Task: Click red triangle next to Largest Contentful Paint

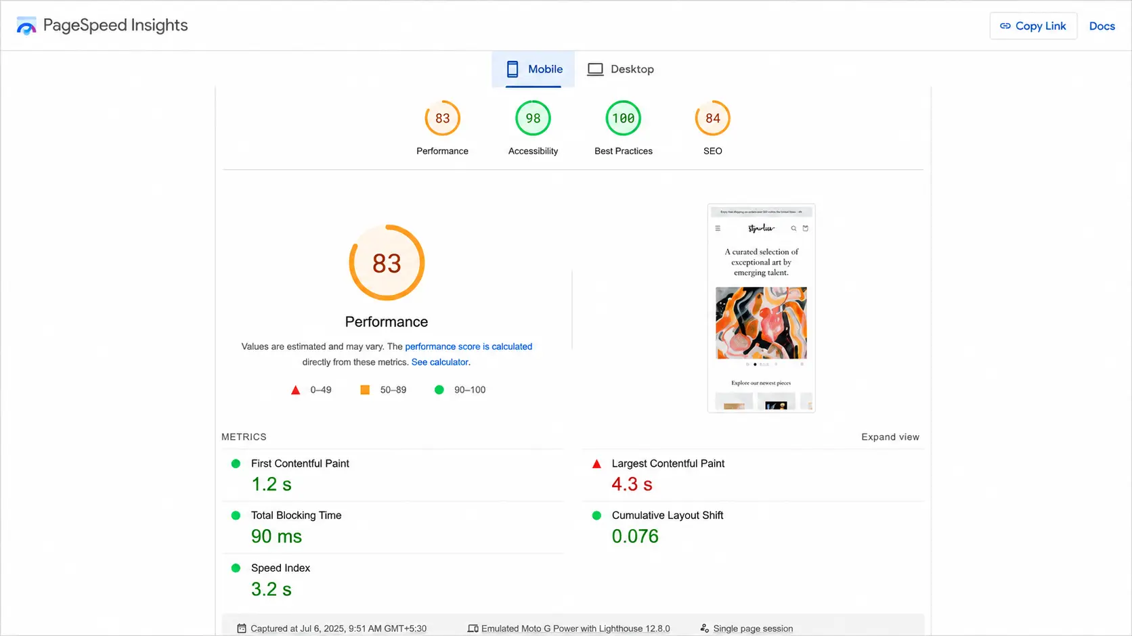Action: [596, 464]
